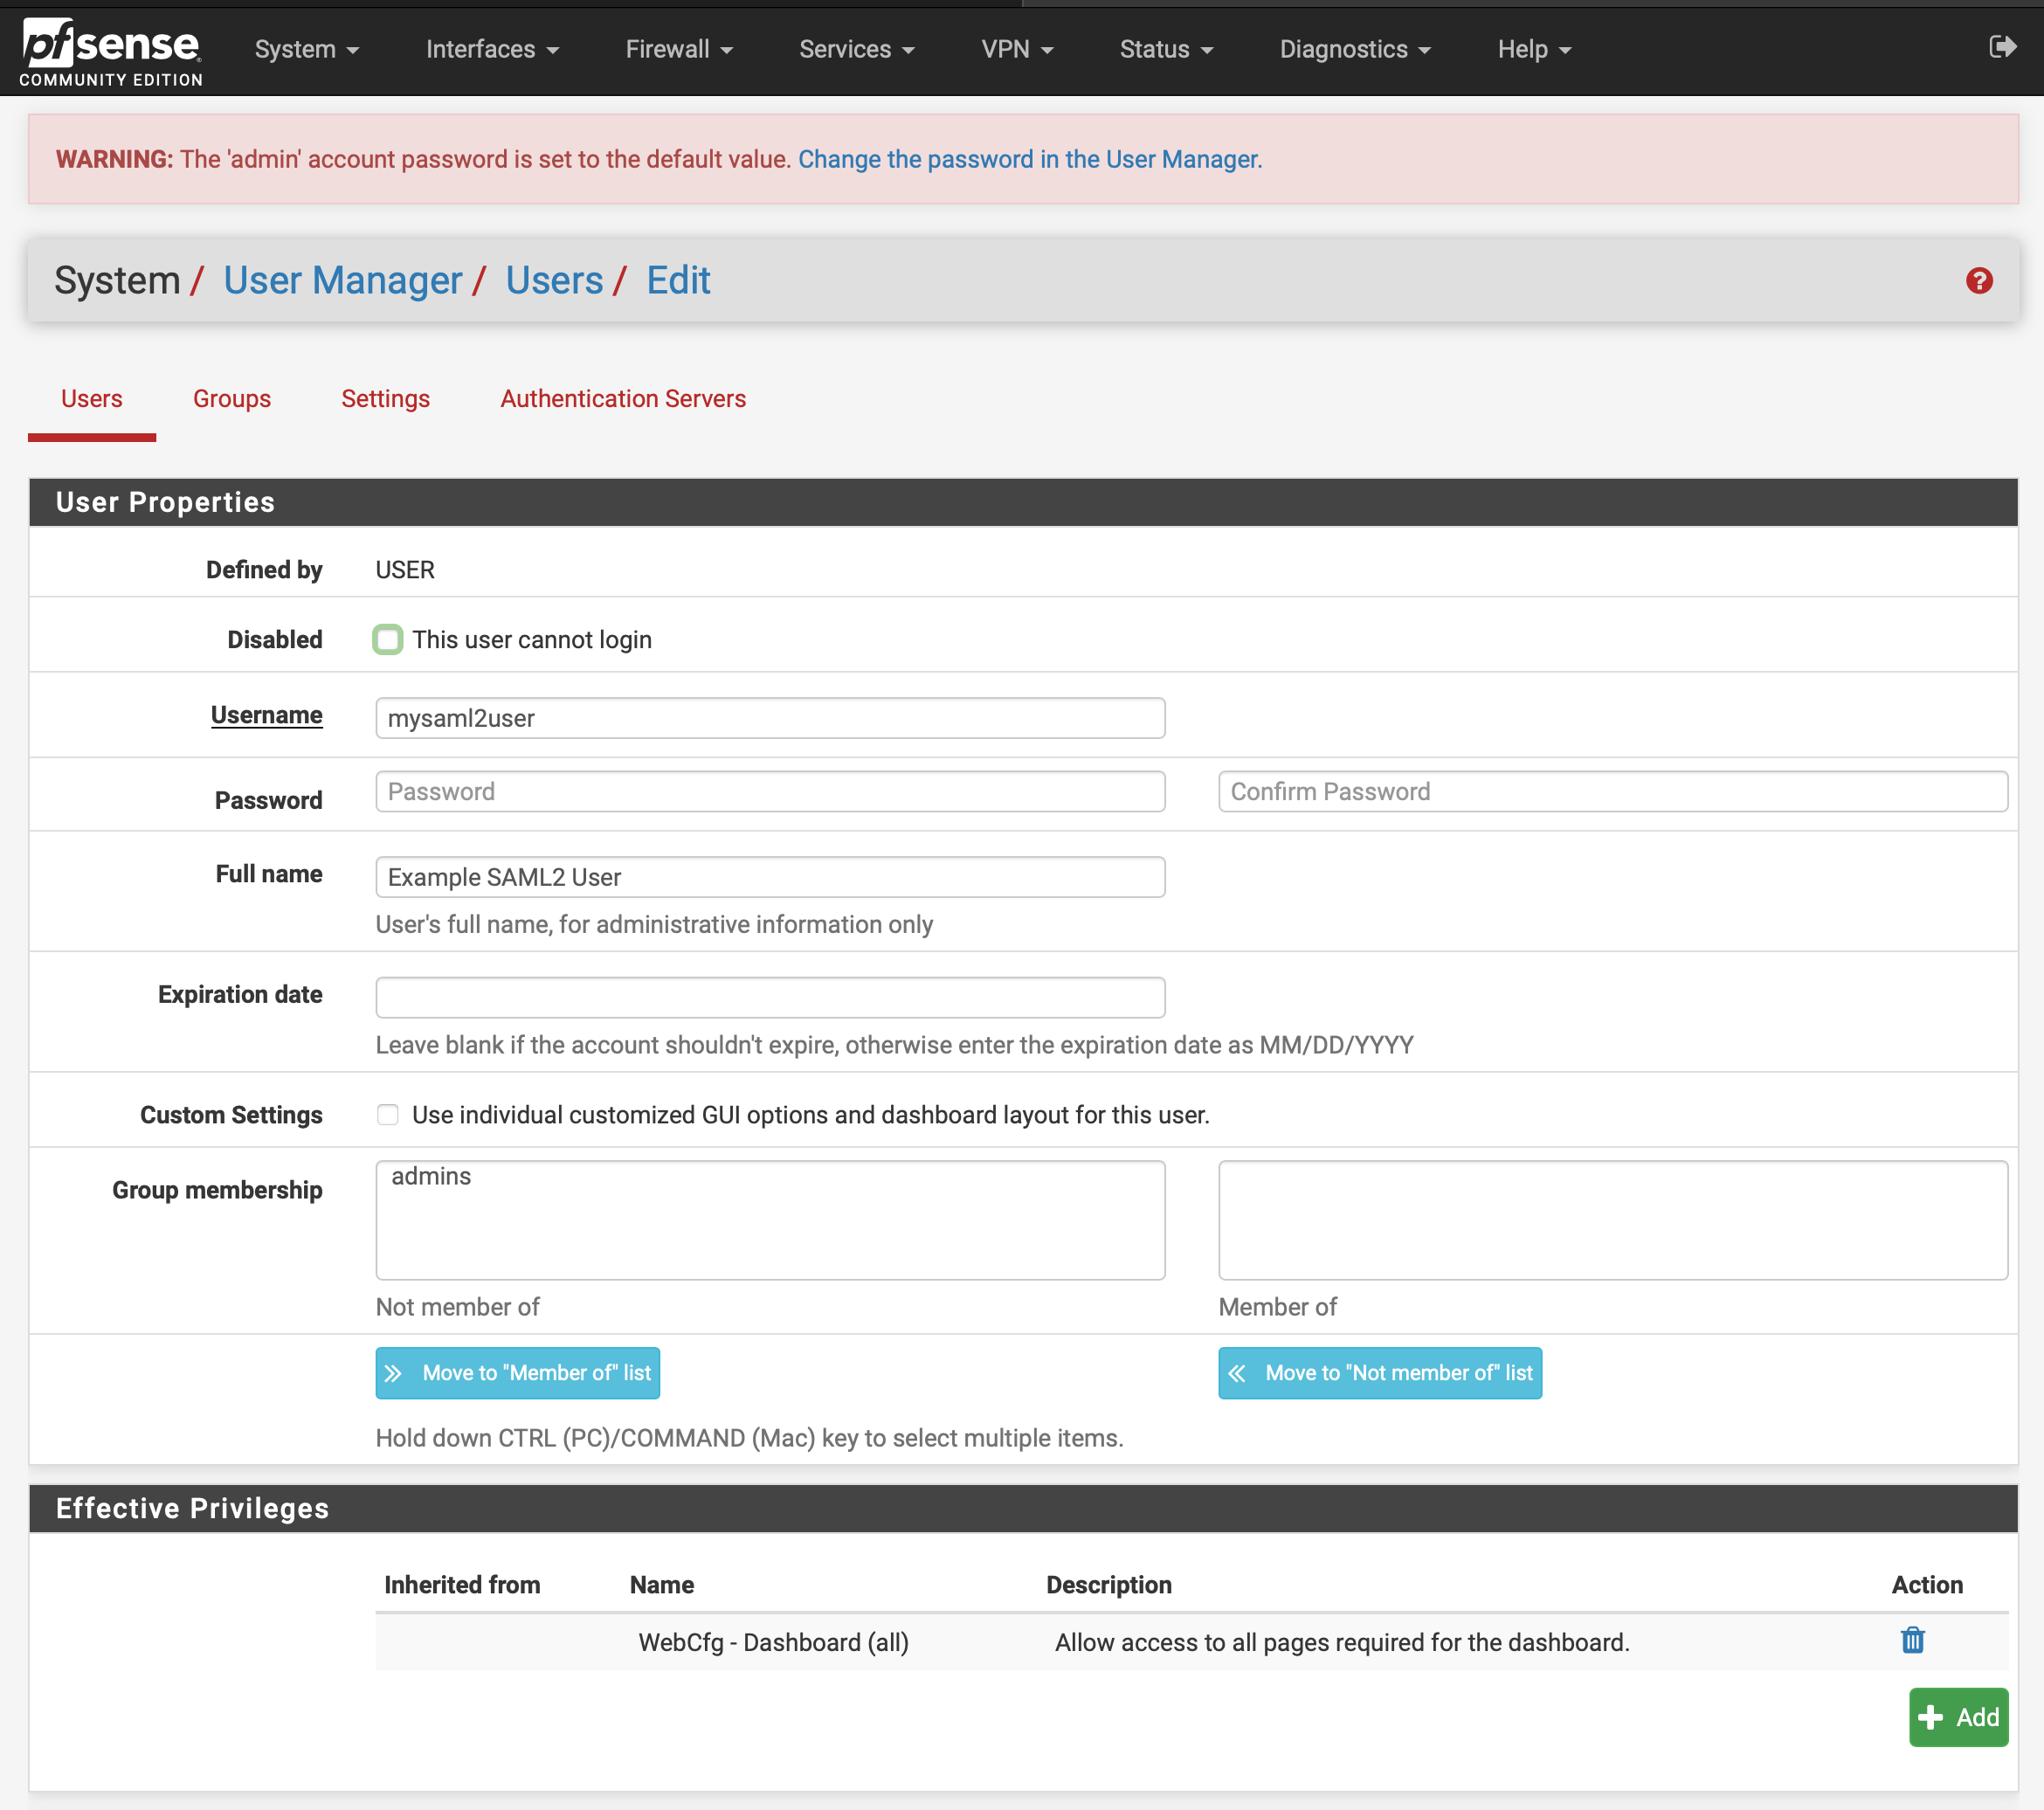Click the Expiration date field
Viewport: 2044px width, 1810px height.
tap(769, 997)
